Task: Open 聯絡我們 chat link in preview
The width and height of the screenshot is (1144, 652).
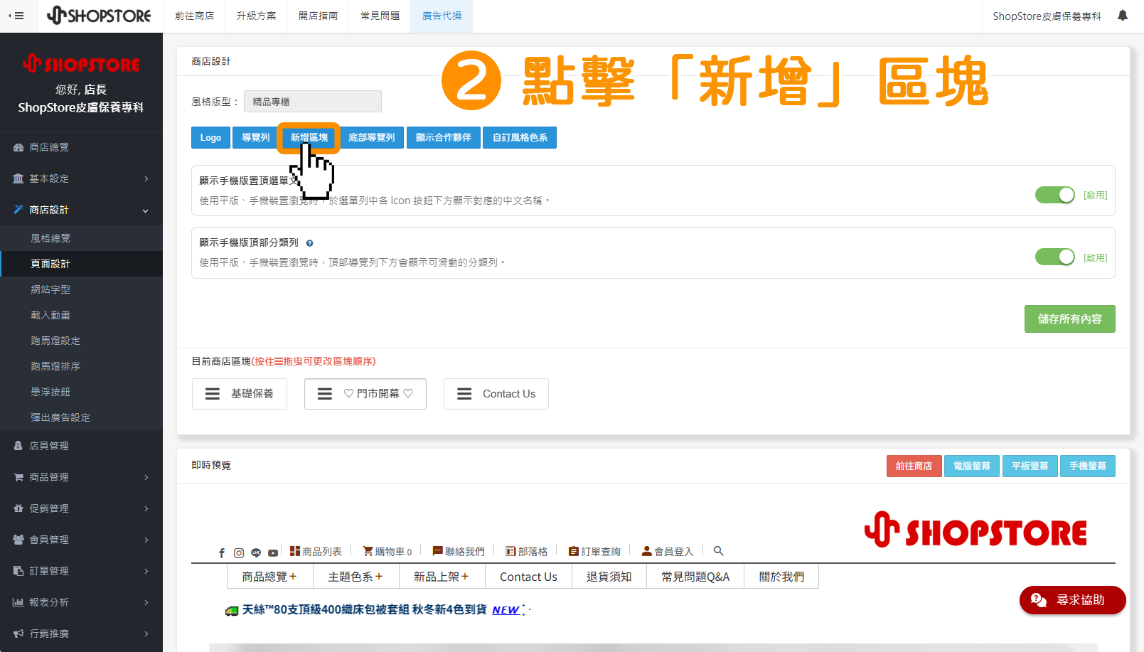Action: click(x=459, y=551)
